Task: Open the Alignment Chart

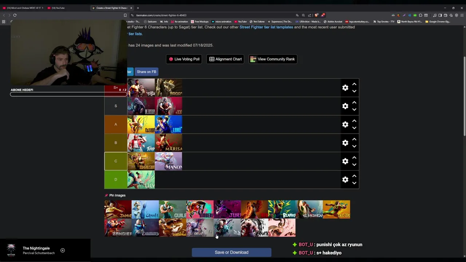Action: click(225, 59)
